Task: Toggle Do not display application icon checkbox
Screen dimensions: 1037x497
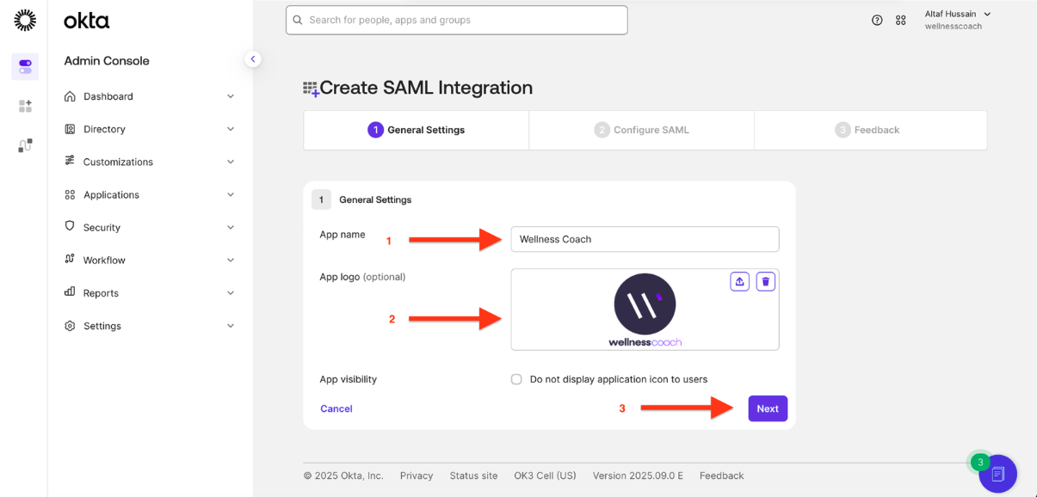Action: [516, 379]
